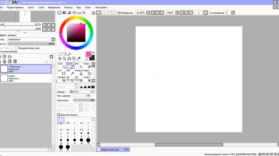The width and height of the screenshot is (279, 156).
Task: Open the brush texture dropdown arrow
Action: pyautogui.click(x=81, y=110)
